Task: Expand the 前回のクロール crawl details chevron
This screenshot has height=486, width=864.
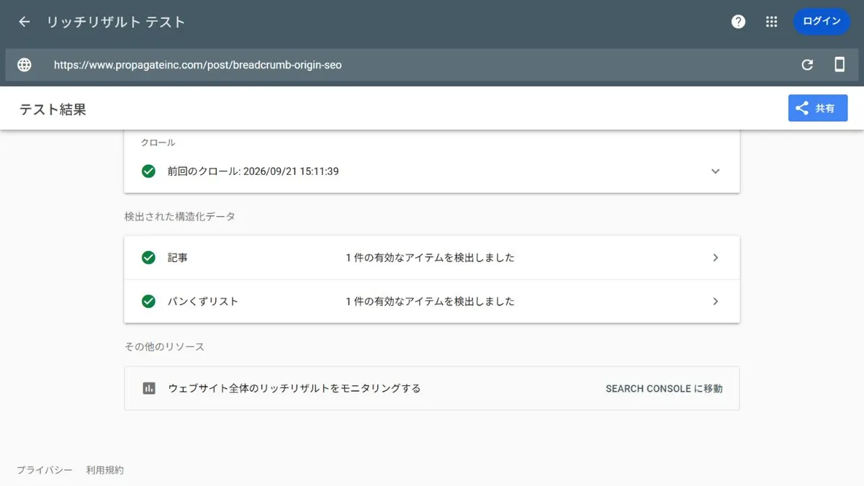Action: (715, 171)
